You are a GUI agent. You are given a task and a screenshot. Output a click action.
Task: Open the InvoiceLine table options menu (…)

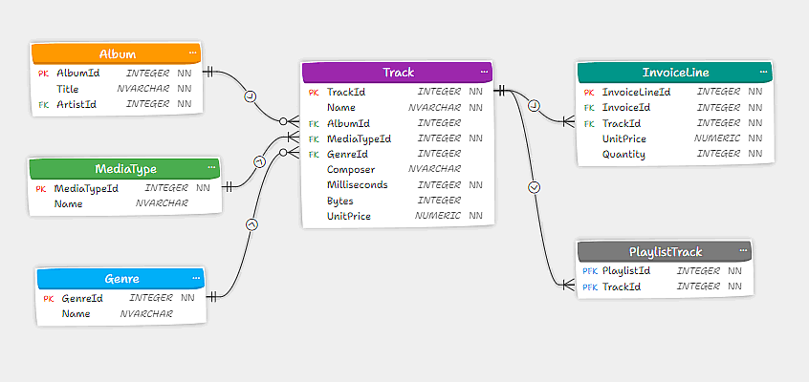[763, 72]
